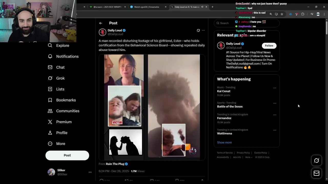Close the Daily Loud on X tab
This screenshot has height=184, width=328.
(206, 7)
